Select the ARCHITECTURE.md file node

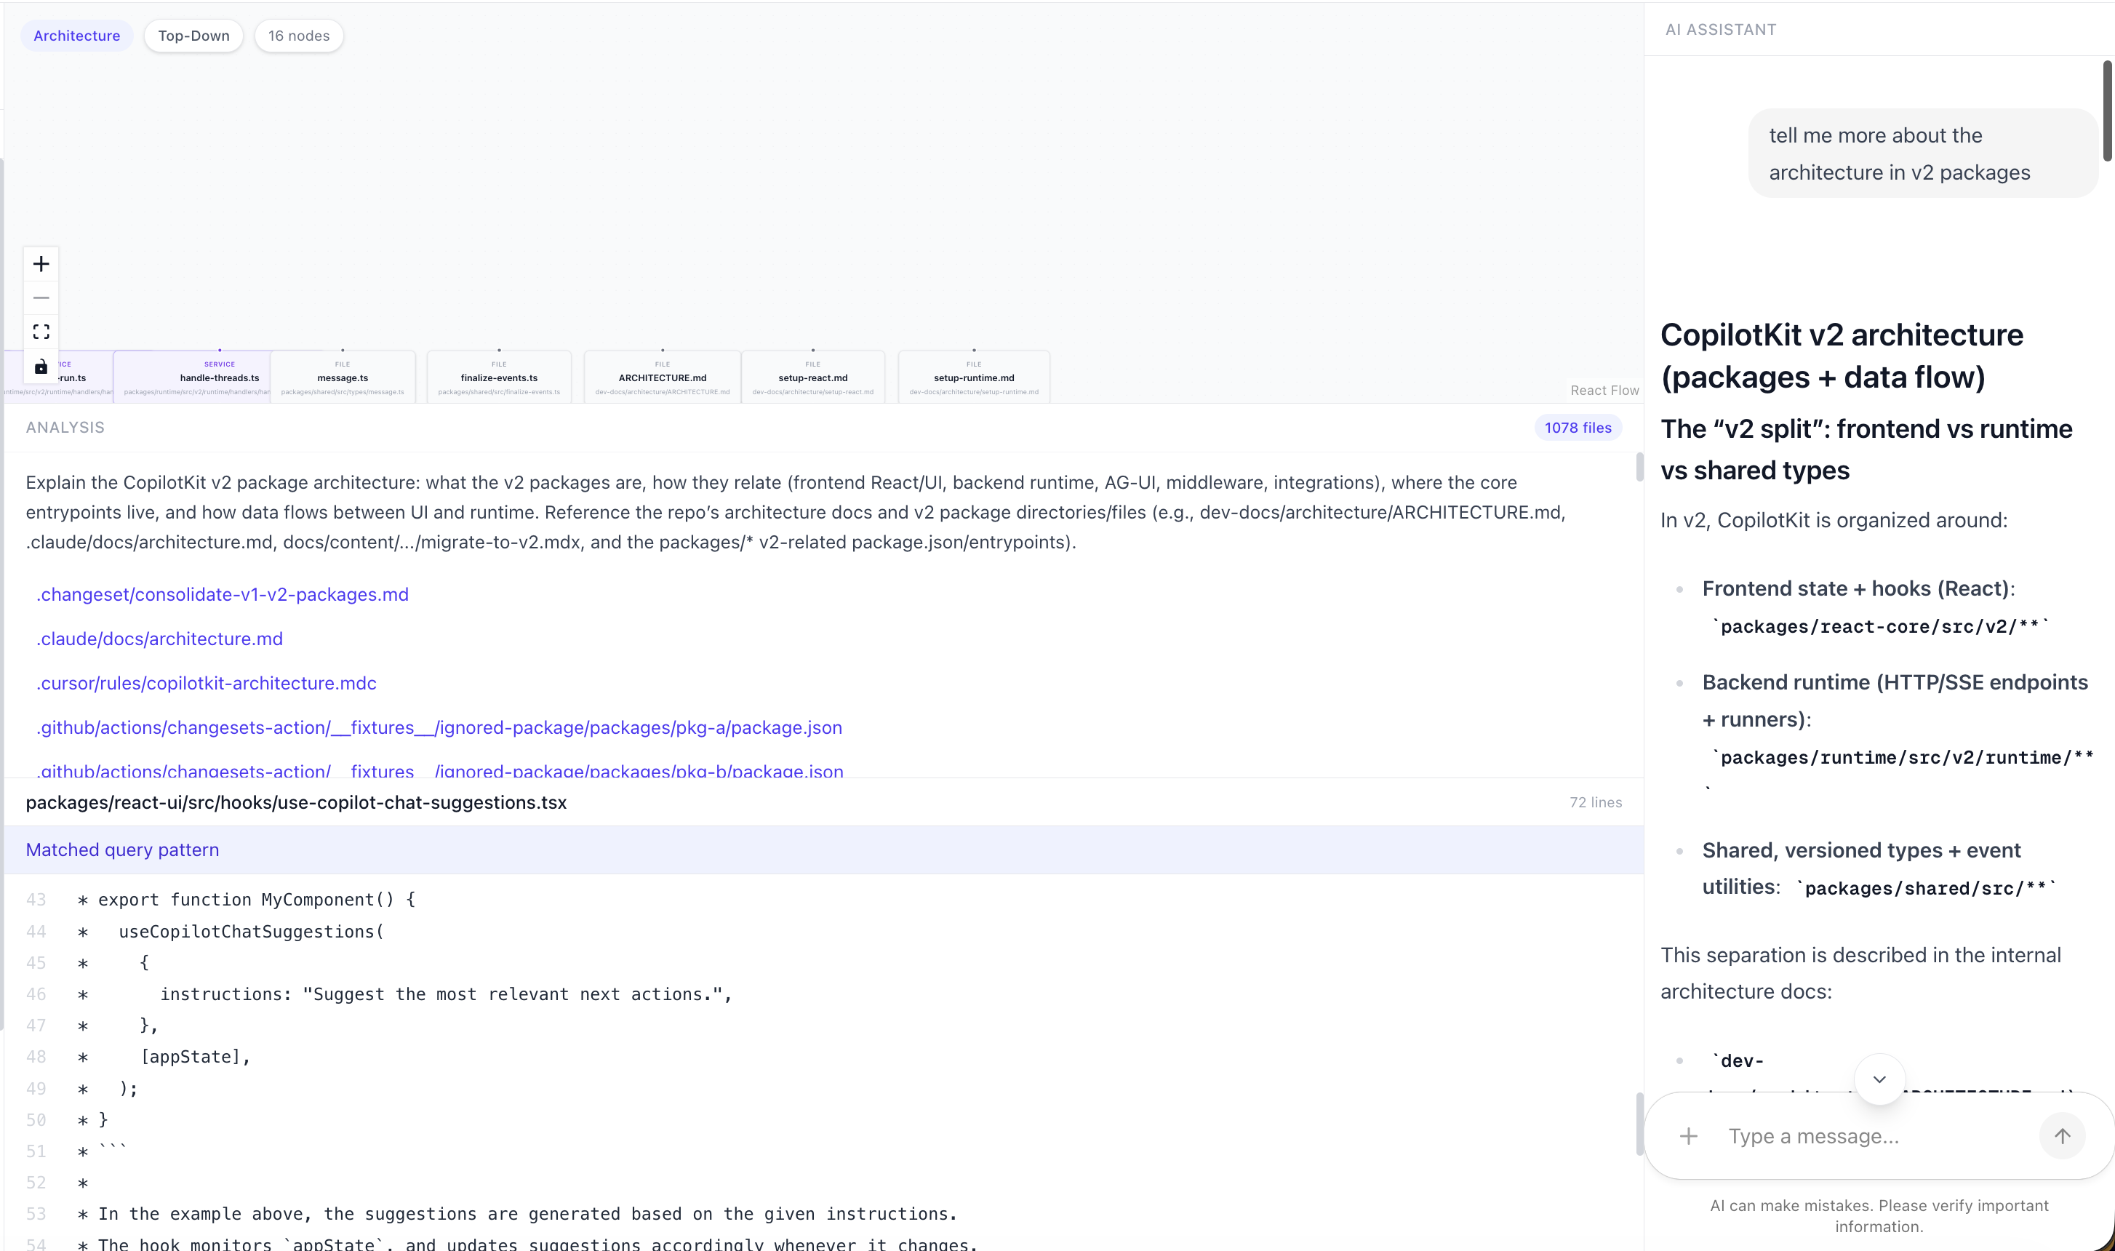click(662, 377)
